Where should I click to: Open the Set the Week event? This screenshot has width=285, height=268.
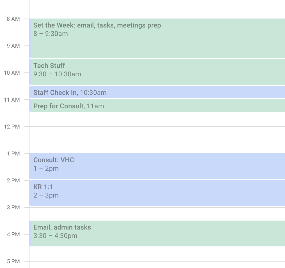pos(157,38)
